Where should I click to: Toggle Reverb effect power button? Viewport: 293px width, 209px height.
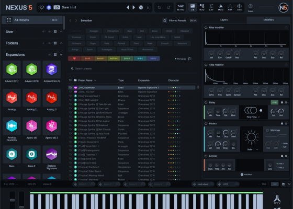[206, 123]
